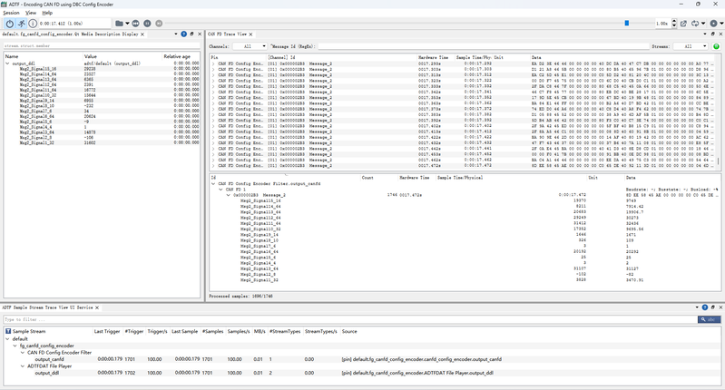
Task: Select the CAN FD Trace View tab
Action: point(227,34)
